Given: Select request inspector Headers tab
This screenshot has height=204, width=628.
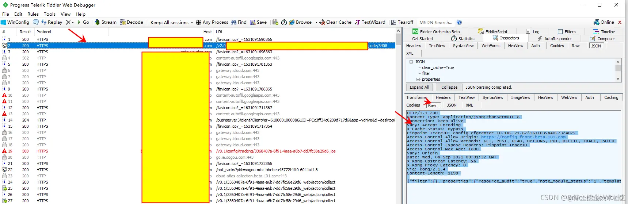Looking at the screenshot, I should 414,46.
